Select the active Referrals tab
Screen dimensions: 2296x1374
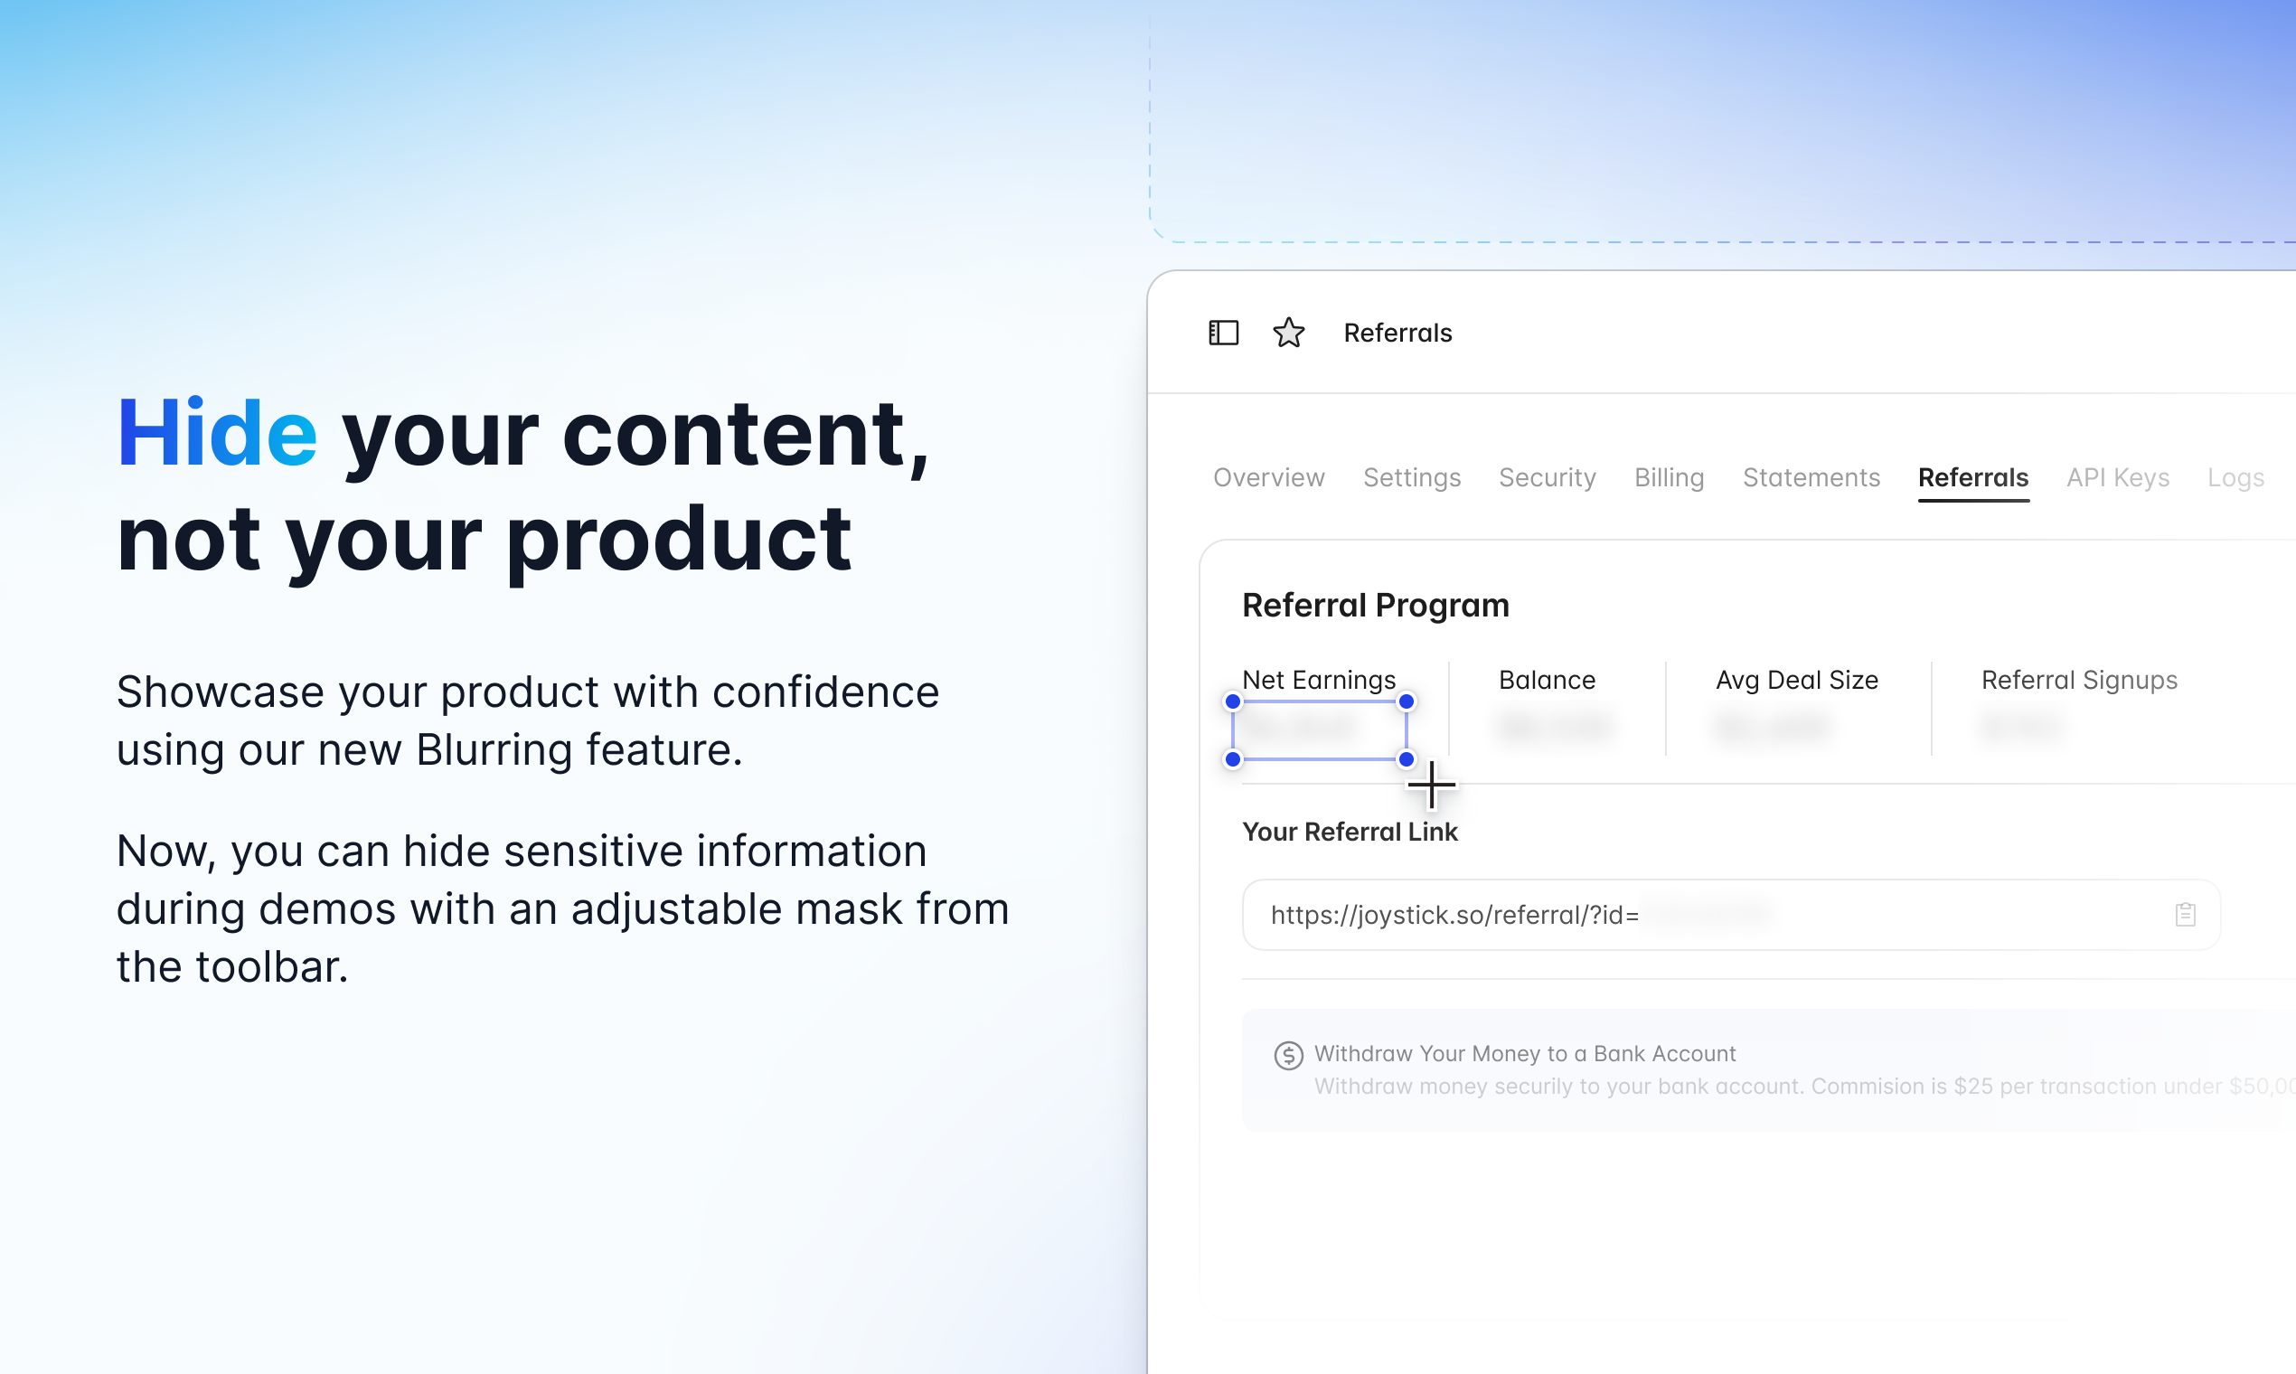coord(1973,478)
